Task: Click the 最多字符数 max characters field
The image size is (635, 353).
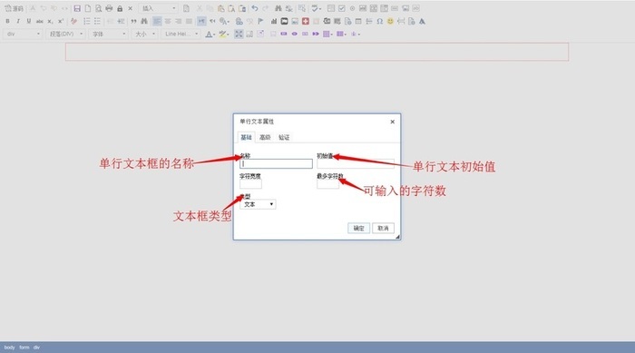Action: click(x=327, y=184)
